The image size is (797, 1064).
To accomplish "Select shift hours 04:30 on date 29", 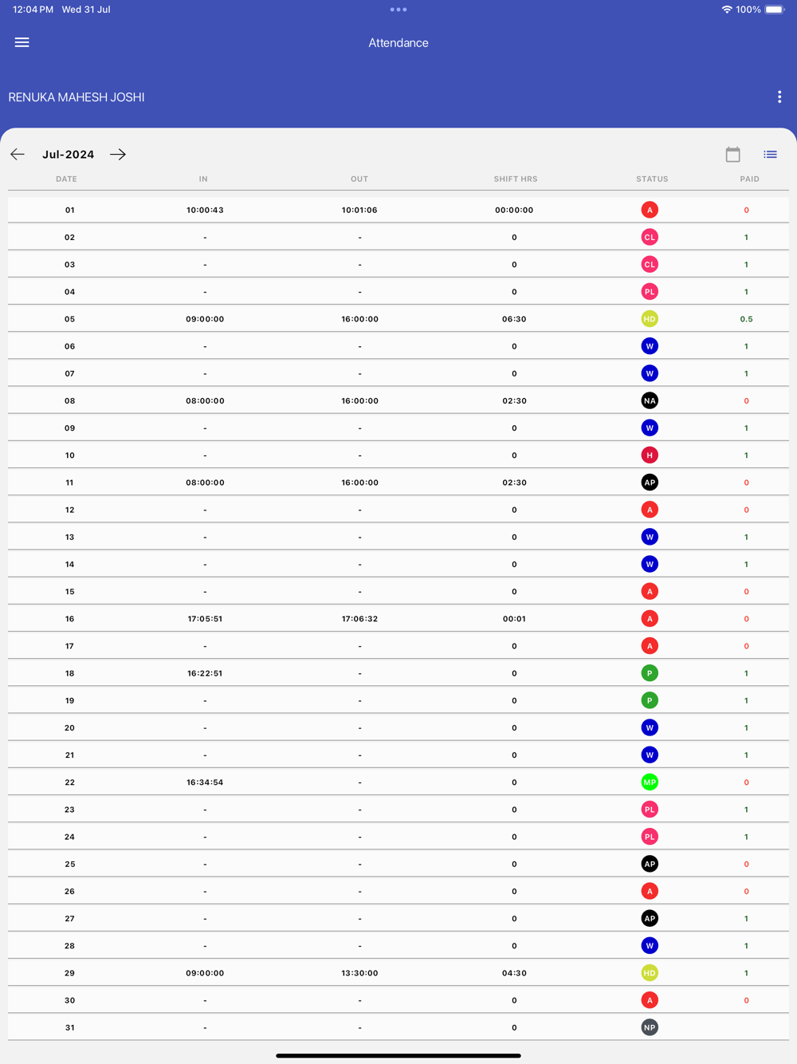I will [x=514, y=973].
